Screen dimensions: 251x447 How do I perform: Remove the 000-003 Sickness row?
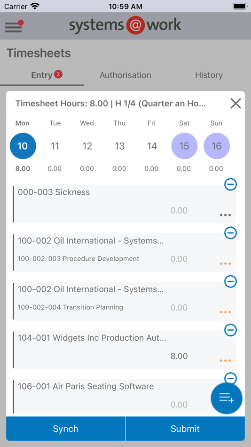coord(230,184)
